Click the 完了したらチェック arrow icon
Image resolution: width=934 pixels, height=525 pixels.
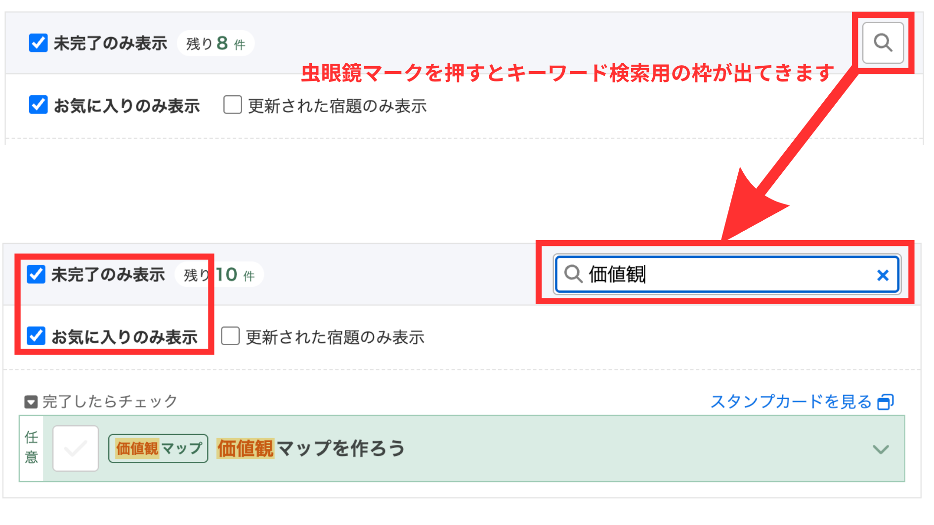click(x=31, y=402)
